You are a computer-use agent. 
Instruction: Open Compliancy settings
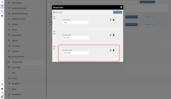pos(26,94)
